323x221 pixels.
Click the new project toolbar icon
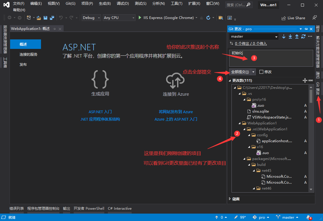pyautogui.click(x=29, y=18)
